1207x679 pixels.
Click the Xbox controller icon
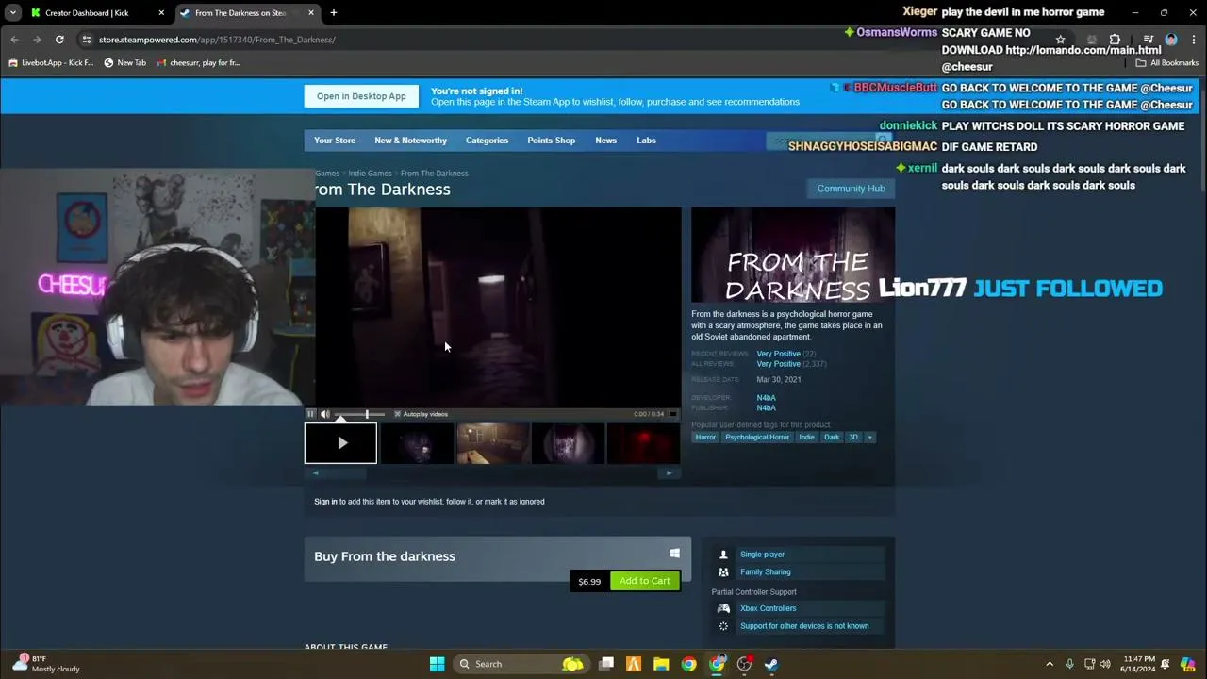pos(723,609)
